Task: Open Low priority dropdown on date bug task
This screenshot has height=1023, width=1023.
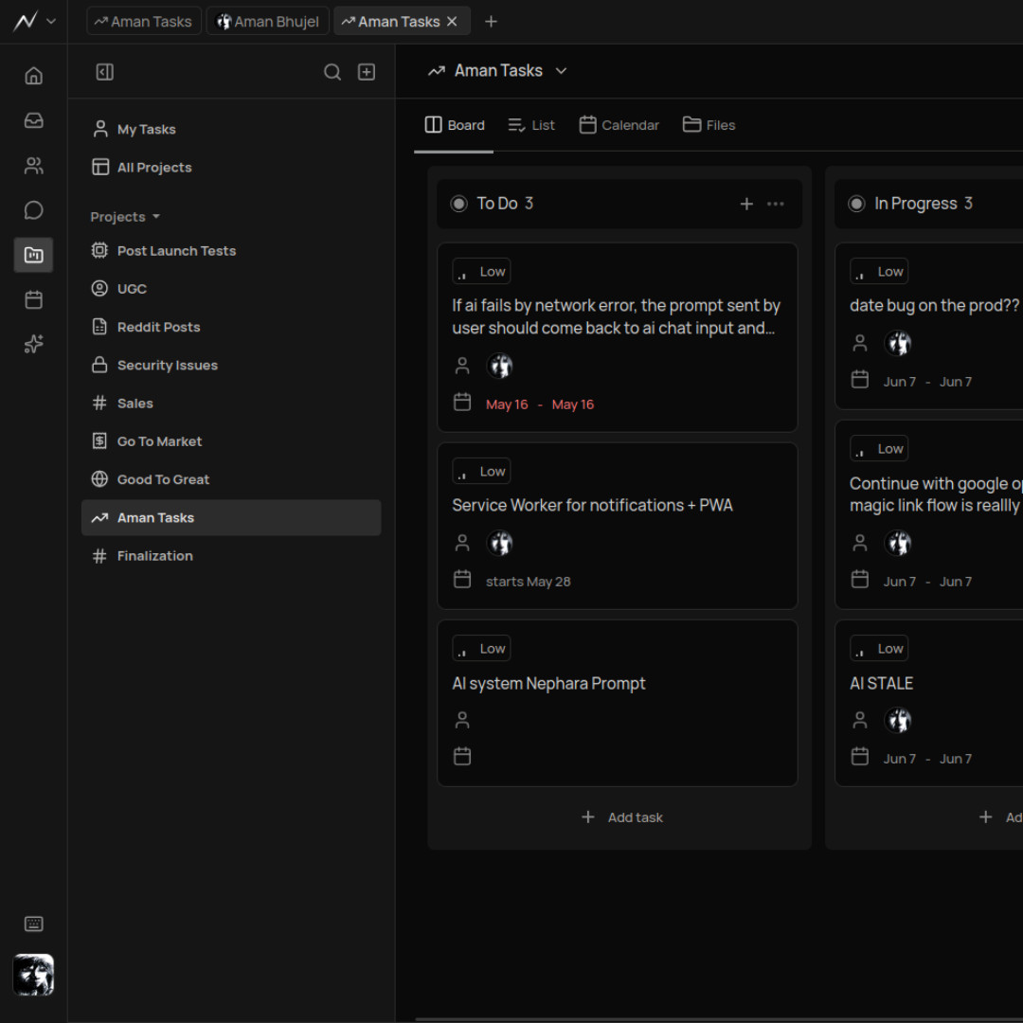Action: click(x=879, y=272)
